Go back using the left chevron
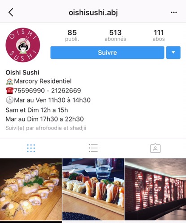186x223 pixels. 11,12
